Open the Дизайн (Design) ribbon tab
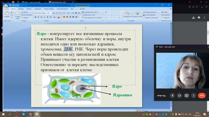The width and height of the screenshot is (209, 117). coord(29,9)
